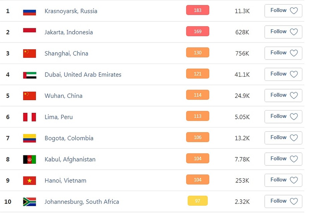Open the Lima, Peru city link

click(x=59, y=117)
